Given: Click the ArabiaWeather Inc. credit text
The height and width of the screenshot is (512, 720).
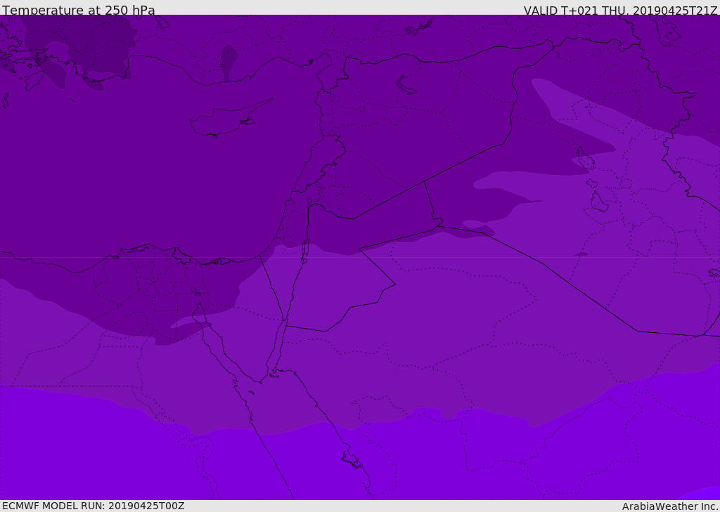Looking at the screenshot, I should pos(670,506).
